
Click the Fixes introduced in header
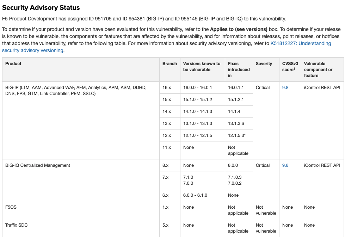[239, 69]
